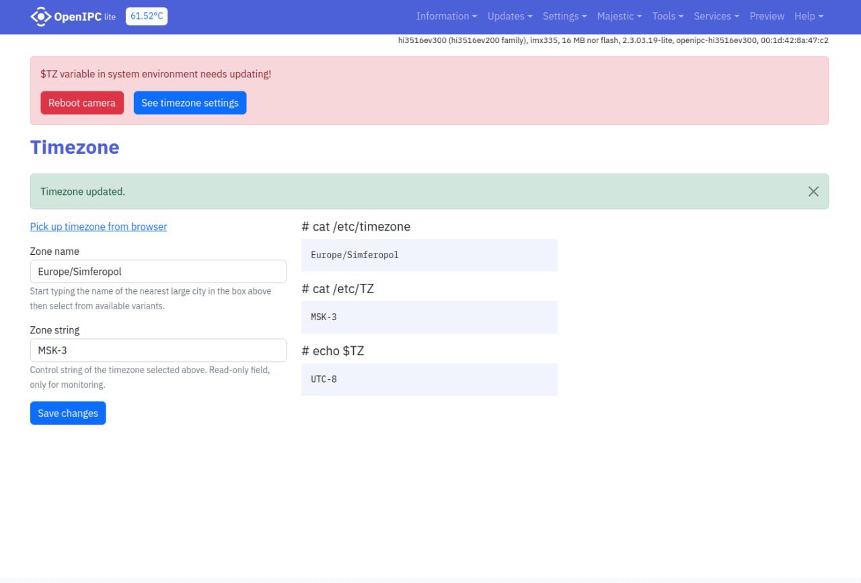Click See timezone settings button
The height and width of the screenshot is (583, 861).
click(190, 103)
